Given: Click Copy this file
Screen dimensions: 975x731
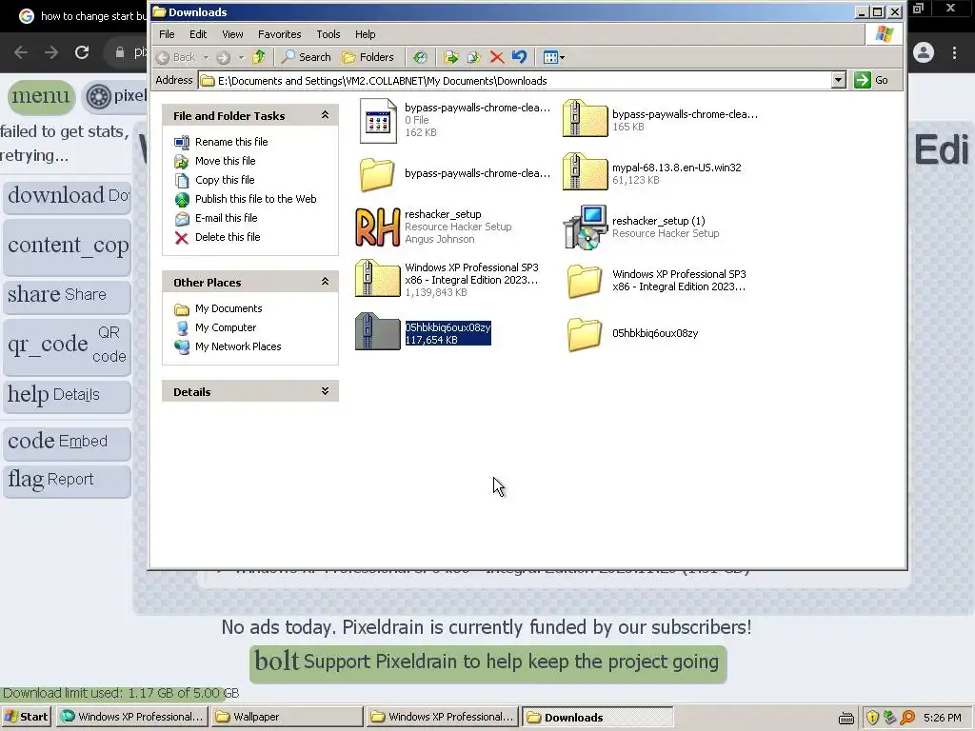Looking at the screenshot, I should click(225, 180).
